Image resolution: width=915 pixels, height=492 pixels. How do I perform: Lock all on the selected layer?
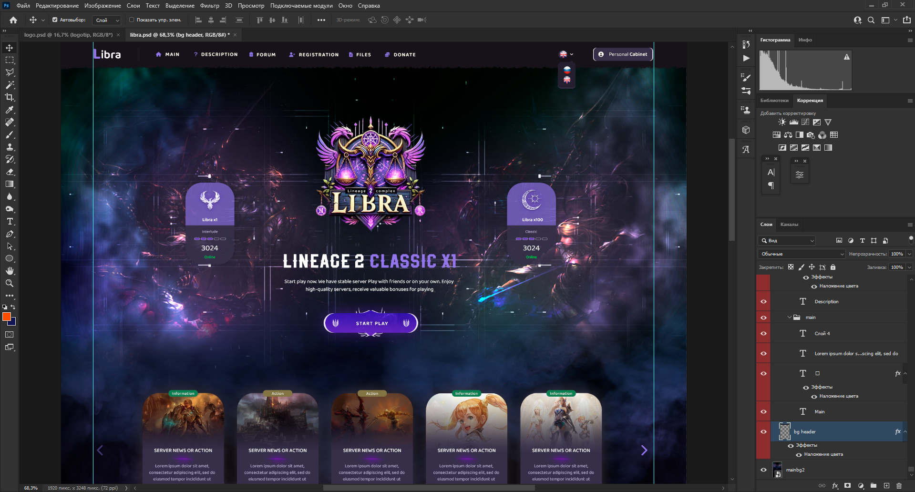[833, 267]
